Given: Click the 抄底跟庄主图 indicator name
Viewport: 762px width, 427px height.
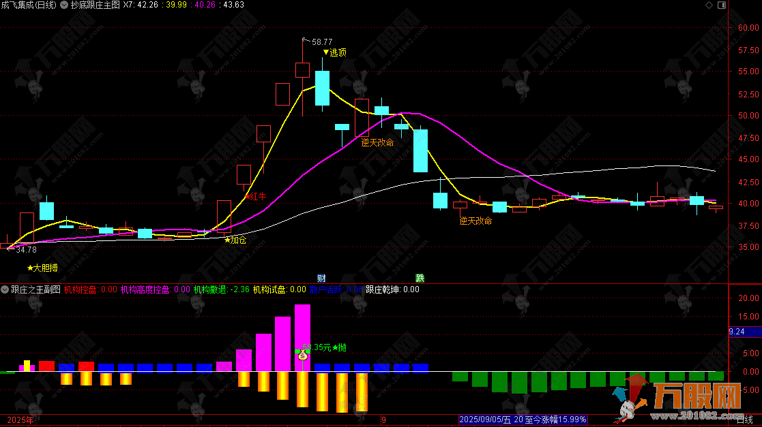Looking at the screenshot, I should pyautogui.click(x=95, y=5).
